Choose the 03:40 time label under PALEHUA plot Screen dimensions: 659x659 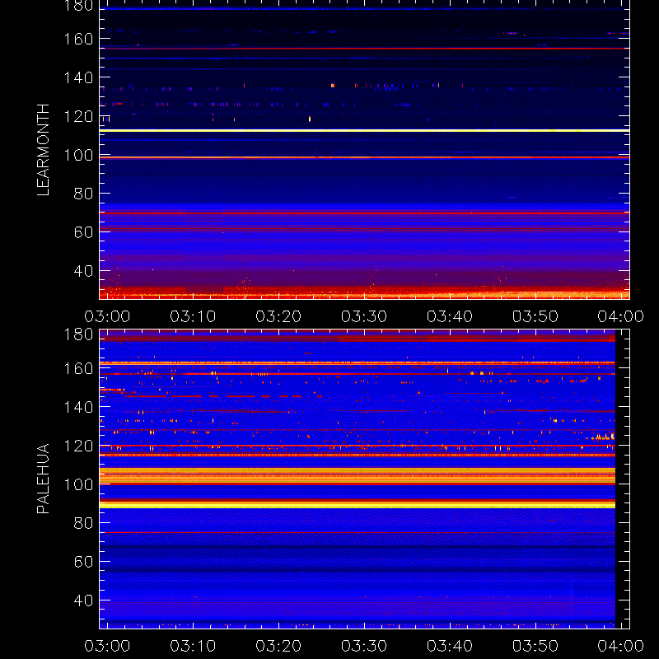tap(450, 646)
